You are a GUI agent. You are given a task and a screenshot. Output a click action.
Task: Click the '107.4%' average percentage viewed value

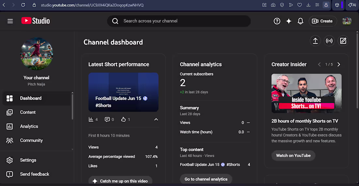[151, 157]
